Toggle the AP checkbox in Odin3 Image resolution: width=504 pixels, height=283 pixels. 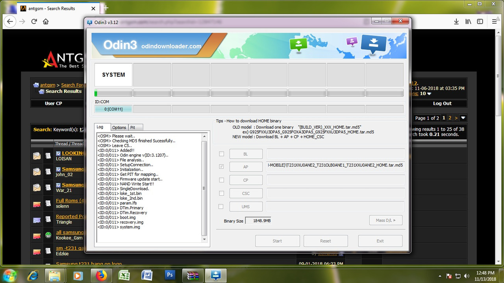coord(221,167)
